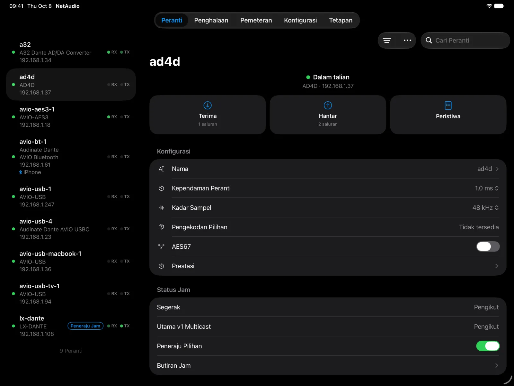Click the Utama v1 Multicast row
Screen dimensions: 514x386
click(x=328, y=326)
